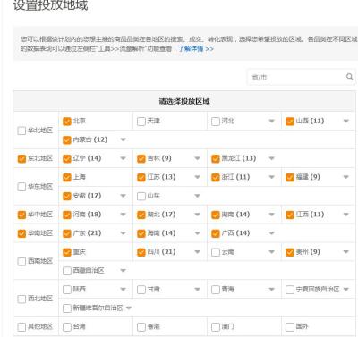This screenshot has height=337, width=358.
Task: Check the 华北地区 region checkbox
Action: 21,131
